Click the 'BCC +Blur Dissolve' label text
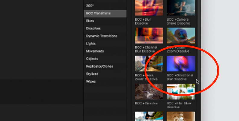 [143, 21]
